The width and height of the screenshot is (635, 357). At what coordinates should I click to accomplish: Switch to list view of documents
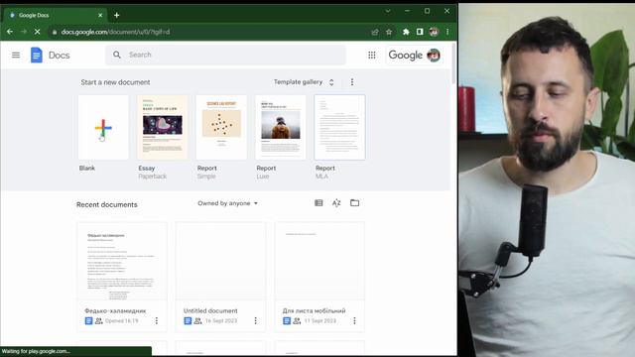pyautogui.click(x=318, y=203)
